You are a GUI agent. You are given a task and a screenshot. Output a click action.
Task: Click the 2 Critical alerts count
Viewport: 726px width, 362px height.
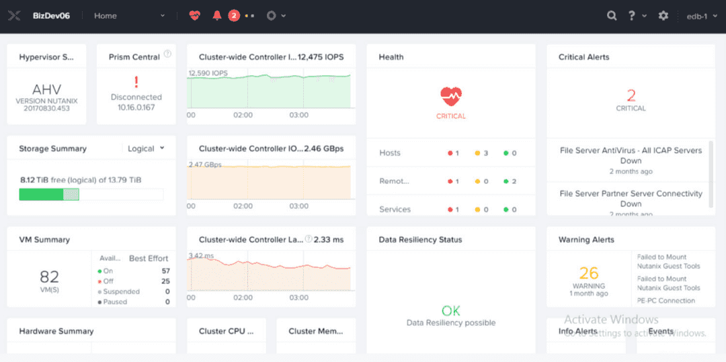pos(631,95)
